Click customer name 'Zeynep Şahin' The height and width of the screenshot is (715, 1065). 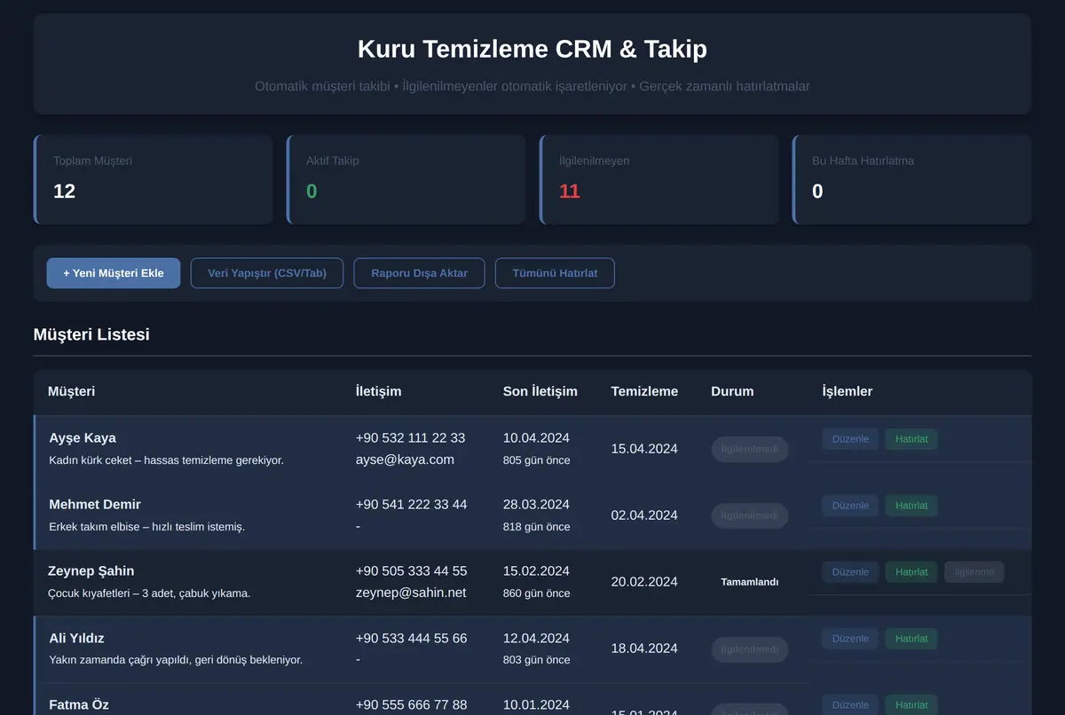91,570
